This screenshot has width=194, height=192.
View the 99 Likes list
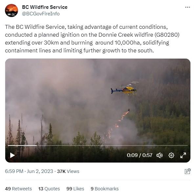(x=75, y=189)
